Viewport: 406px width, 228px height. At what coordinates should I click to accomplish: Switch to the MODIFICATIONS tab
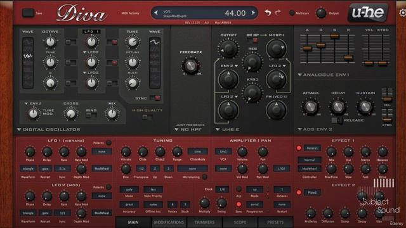point(169,222)
